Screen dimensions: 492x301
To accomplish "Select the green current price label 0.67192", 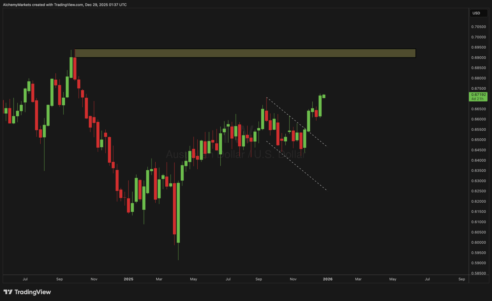I will (x=478, y=94).
